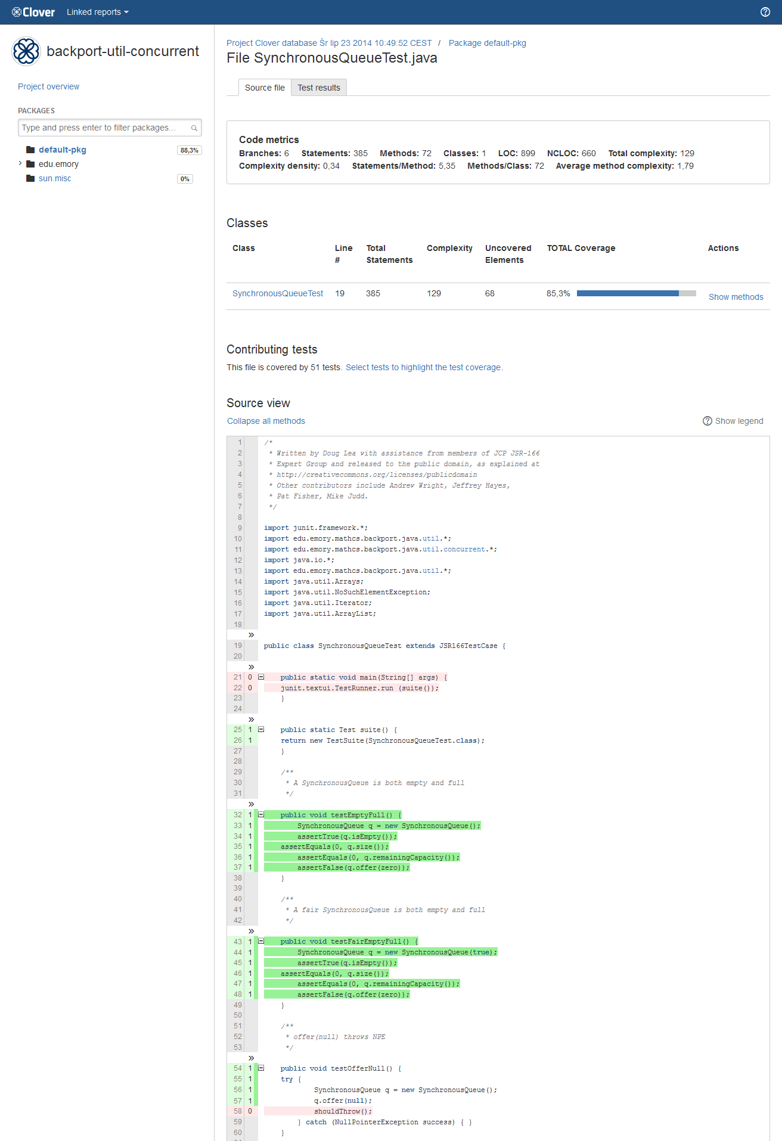Select the Source file tab
The image size is (782, 1141).
(265, 88)
